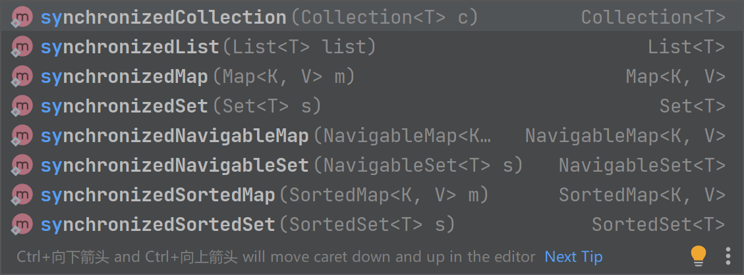Viewport: 744px width, 275px height.
Task: Open the Next Tip link
Action: pos(573,257)
